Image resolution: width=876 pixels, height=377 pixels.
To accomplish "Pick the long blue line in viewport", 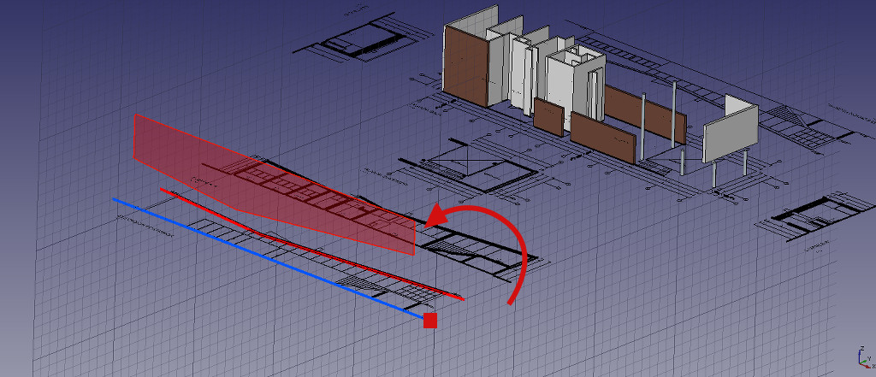I will 267,258.
